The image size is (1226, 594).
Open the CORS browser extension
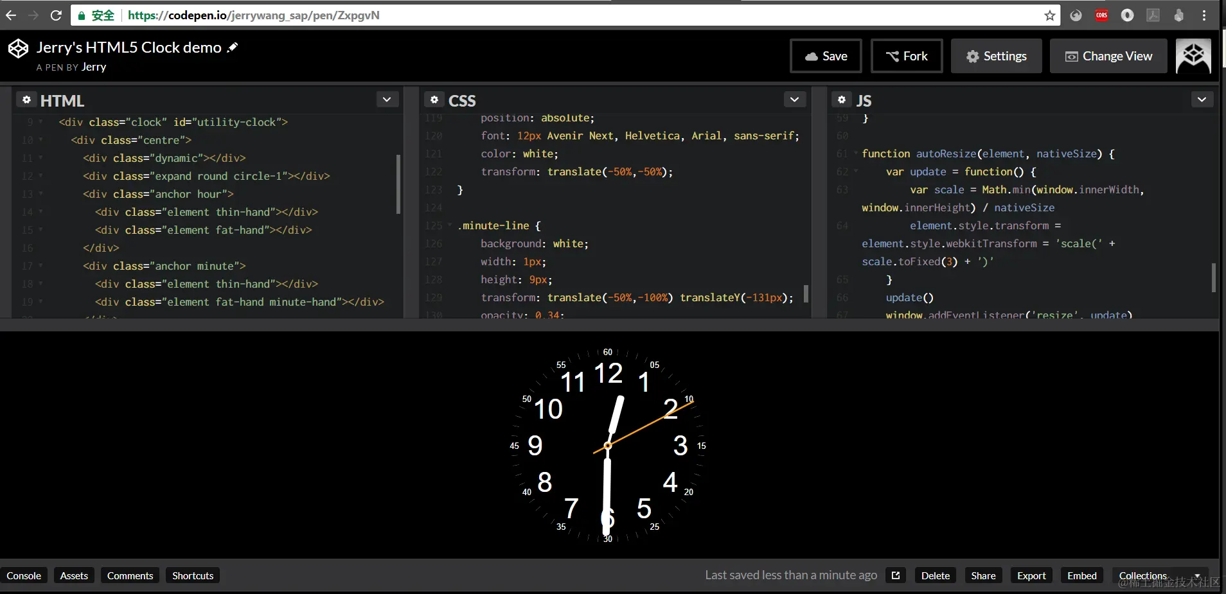pos(1103,15)
